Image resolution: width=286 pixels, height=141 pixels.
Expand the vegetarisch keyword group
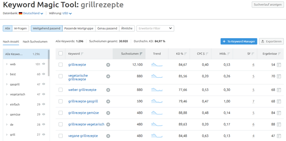7,95
